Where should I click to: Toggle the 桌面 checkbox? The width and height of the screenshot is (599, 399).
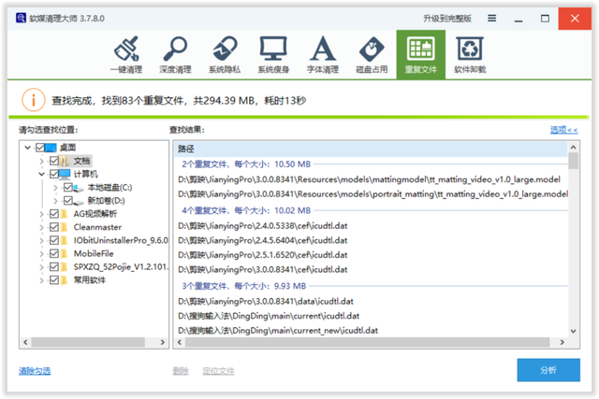[x=40, y=148]
